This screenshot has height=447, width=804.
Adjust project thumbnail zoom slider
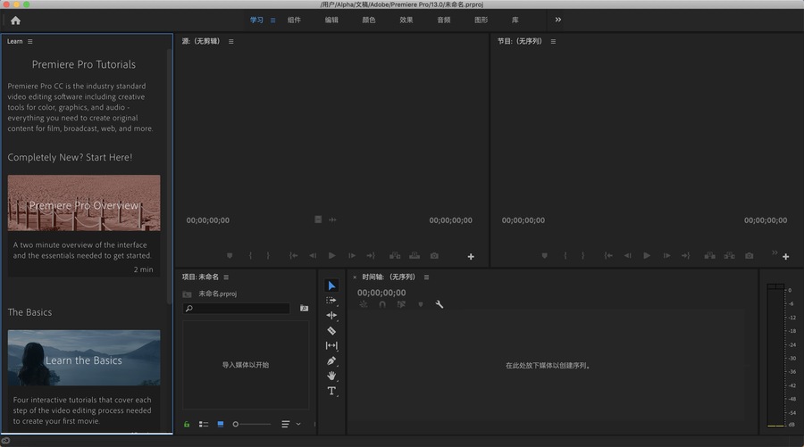pos(251,424)
